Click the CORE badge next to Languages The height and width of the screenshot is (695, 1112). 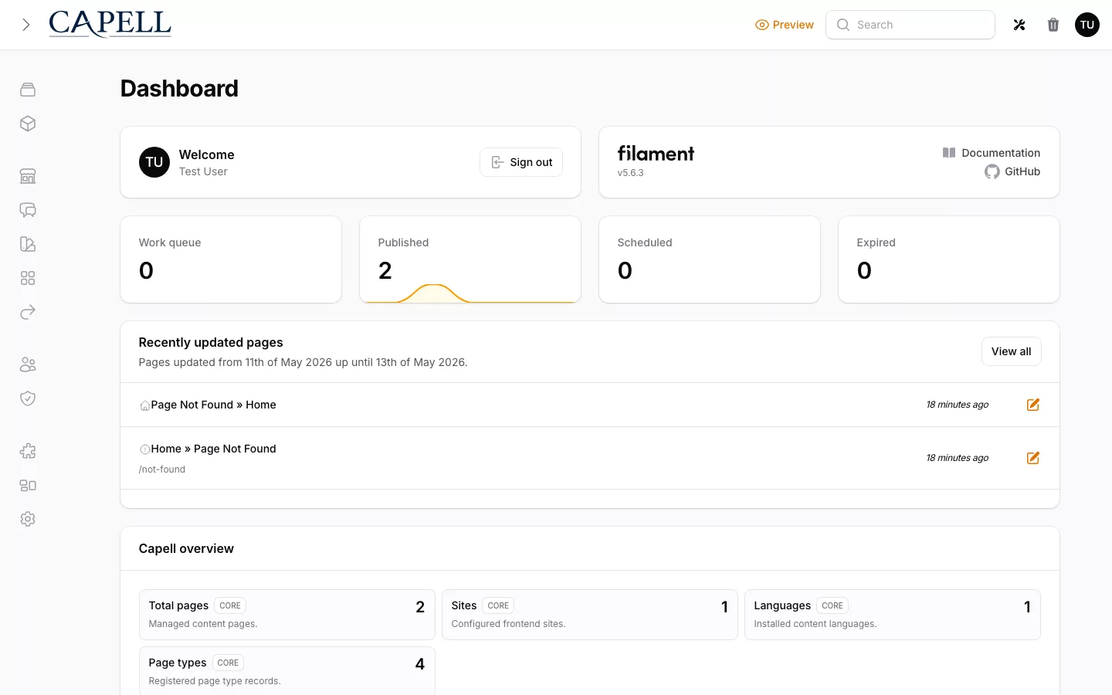pos(832,605)
